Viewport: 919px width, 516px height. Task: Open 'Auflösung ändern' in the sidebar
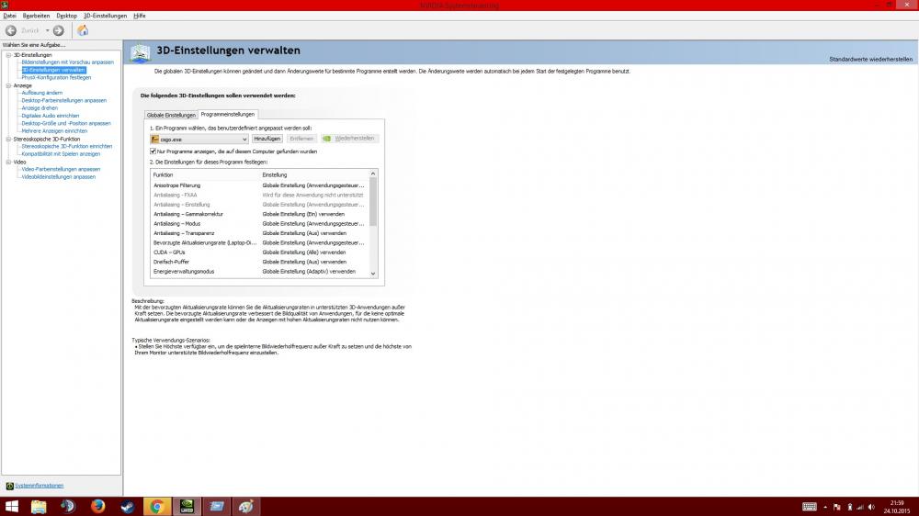[x=41, y=93]
